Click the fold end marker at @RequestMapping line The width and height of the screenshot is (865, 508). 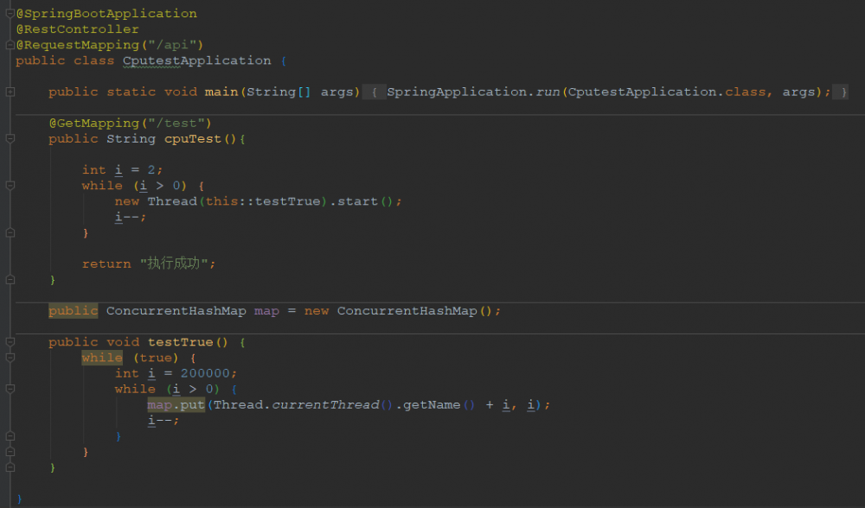(x=10, y=45)
